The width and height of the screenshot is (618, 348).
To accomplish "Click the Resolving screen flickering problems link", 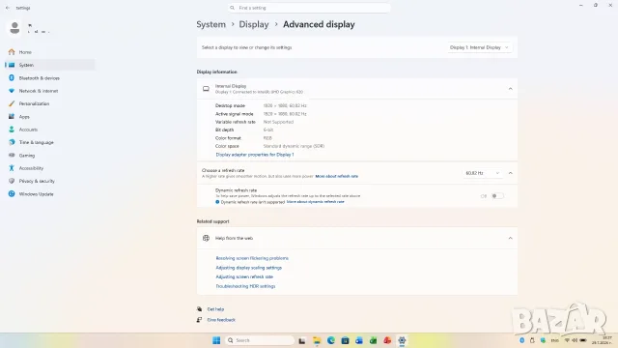I will pyautogui.click(x=252, y=258).
